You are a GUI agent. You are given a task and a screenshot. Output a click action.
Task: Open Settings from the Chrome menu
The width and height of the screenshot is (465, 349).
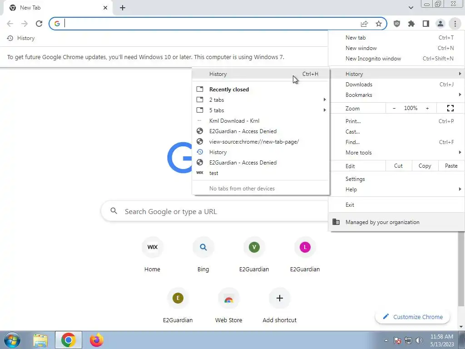(396, 179)
